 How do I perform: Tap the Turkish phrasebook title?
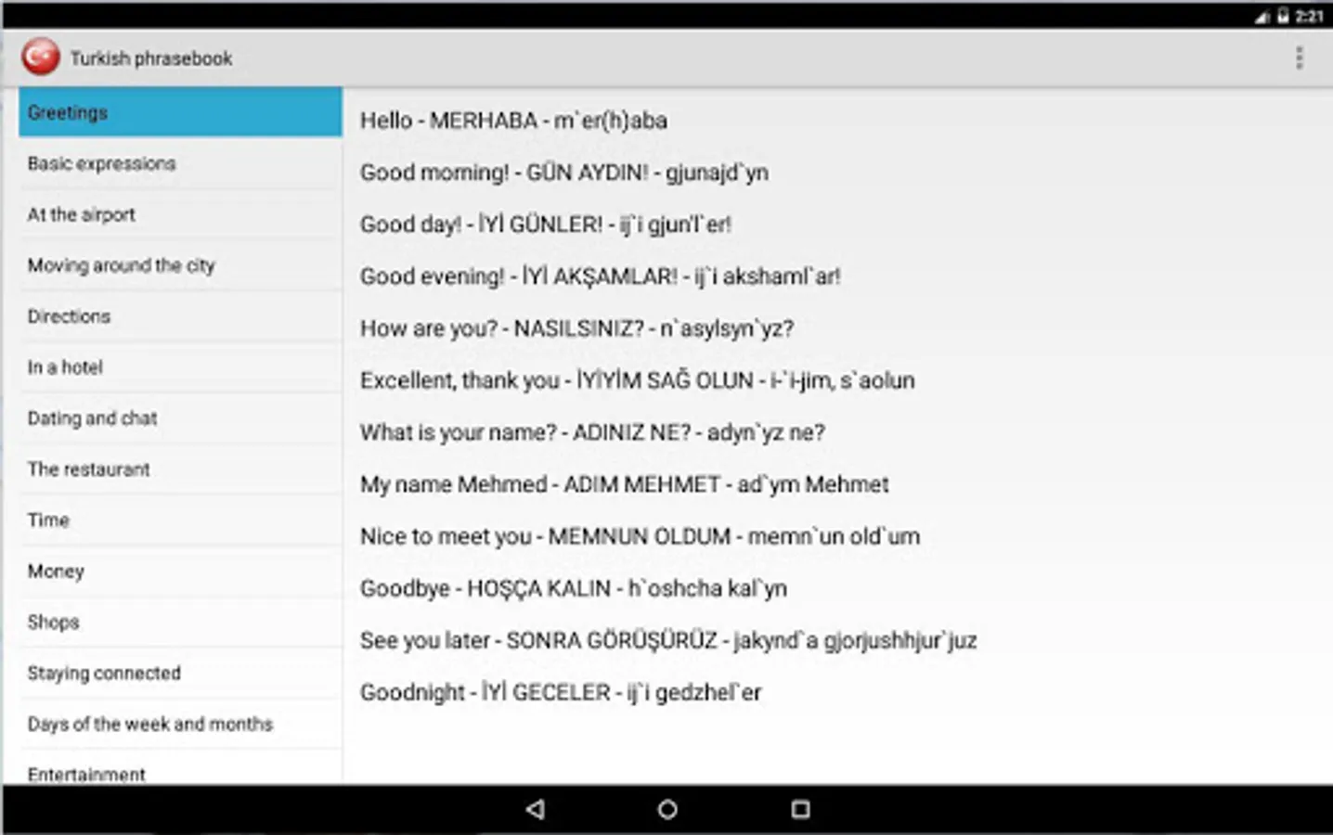point(151,58)
